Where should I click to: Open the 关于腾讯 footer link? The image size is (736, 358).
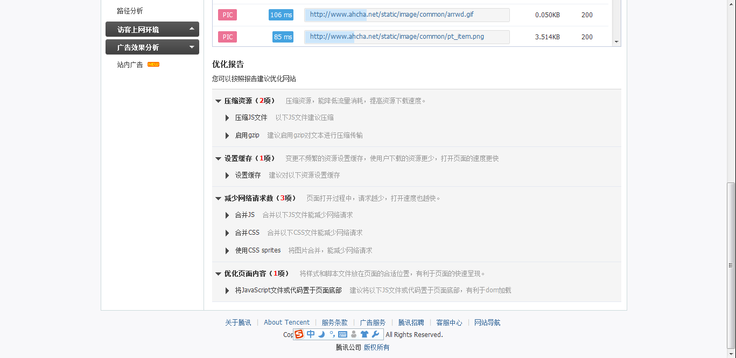pos(238,322)
